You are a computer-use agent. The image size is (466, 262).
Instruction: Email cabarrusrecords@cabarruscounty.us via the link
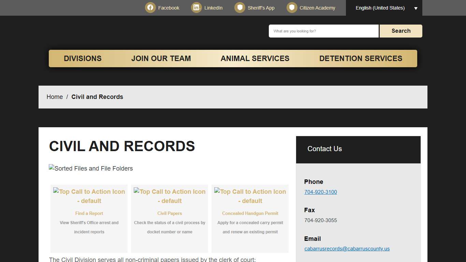[347, 249]
